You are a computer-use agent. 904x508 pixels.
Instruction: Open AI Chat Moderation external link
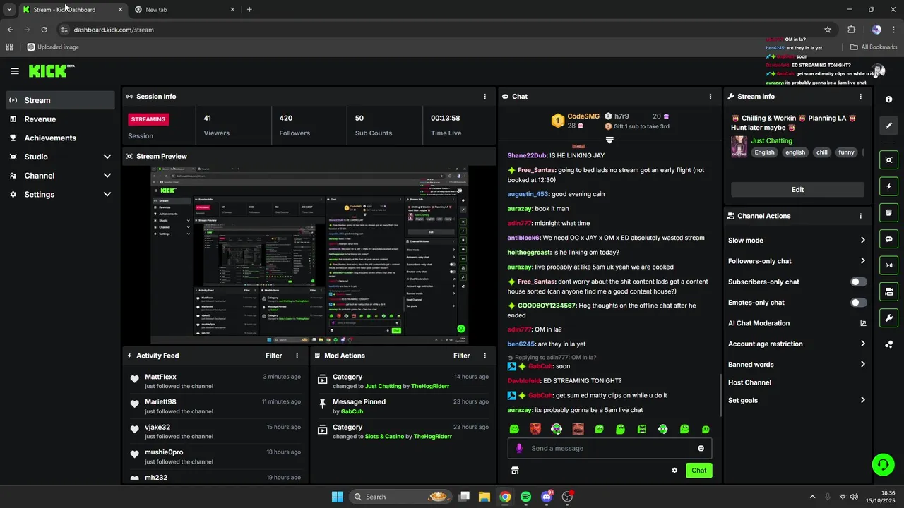click(863, 323)
